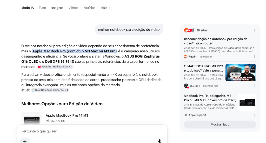Click the Apple Support source label
The height and width of the screenshot is (143, 266).
197,115
